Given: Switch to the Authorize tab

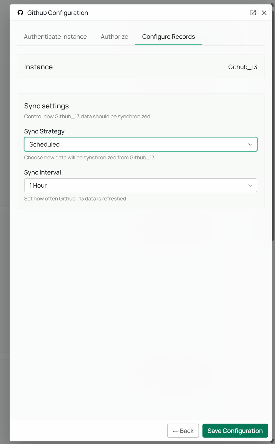Looking at the screenshot, I should pyautogui.click(x=114, y=37).
